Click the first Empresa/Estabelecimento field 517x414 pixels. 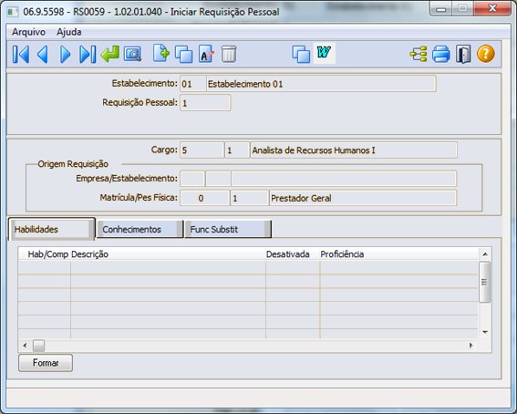click(192, 179)
